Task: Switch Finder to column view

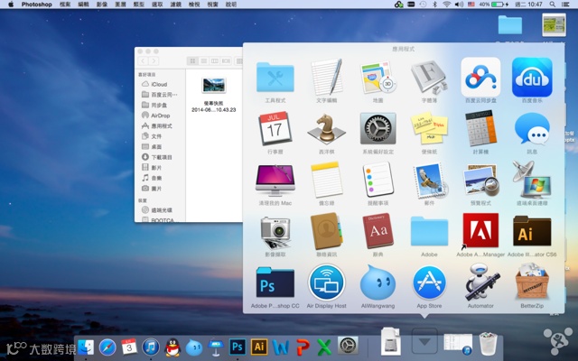Action: click(215, 60)
